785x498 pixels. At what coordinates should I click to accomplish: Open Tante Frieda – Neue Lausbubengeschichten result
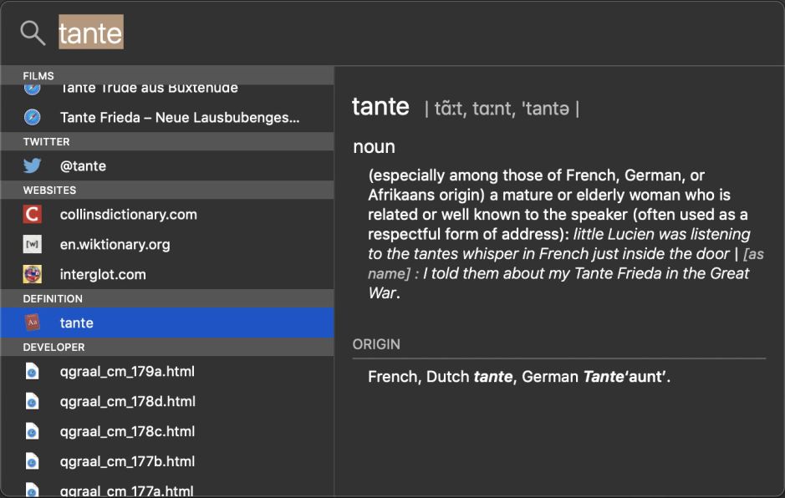click(x=179, y=117)
